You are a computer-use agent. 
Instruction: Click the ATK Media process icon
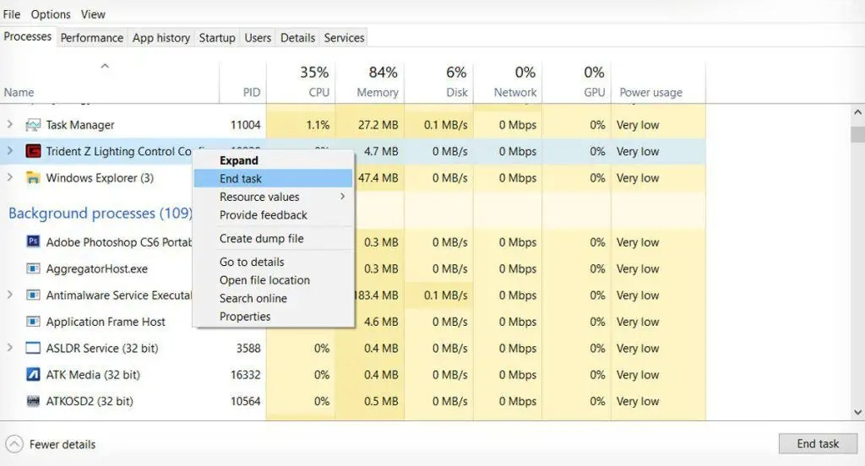point(33,375)
